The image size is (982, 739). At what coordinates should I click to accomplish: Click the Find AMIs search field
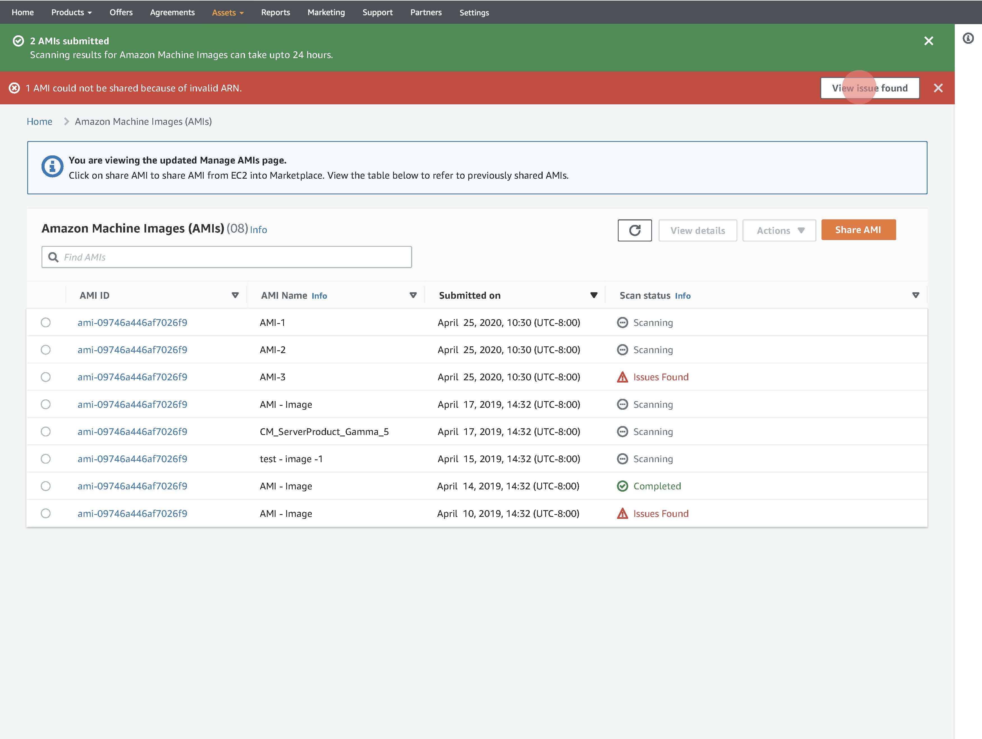(x=235, y=257)
